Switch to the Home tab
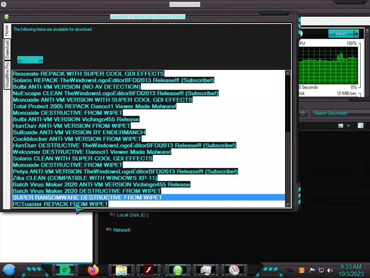Screen dimensions: 370x278 7,30
